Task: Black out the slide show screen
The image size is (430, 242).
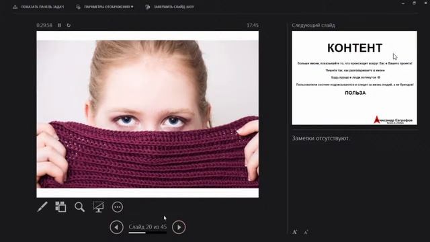Action: point(98,207)
